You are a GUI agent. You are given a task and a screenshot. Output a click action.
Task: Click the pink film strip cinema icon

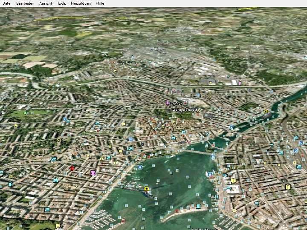(x=93, y=173)
